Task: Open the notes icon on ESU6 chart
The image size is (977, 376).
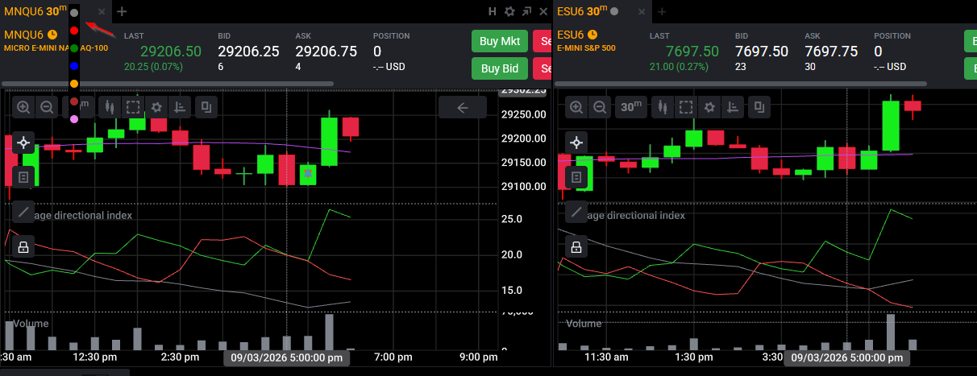Action: 576,176
